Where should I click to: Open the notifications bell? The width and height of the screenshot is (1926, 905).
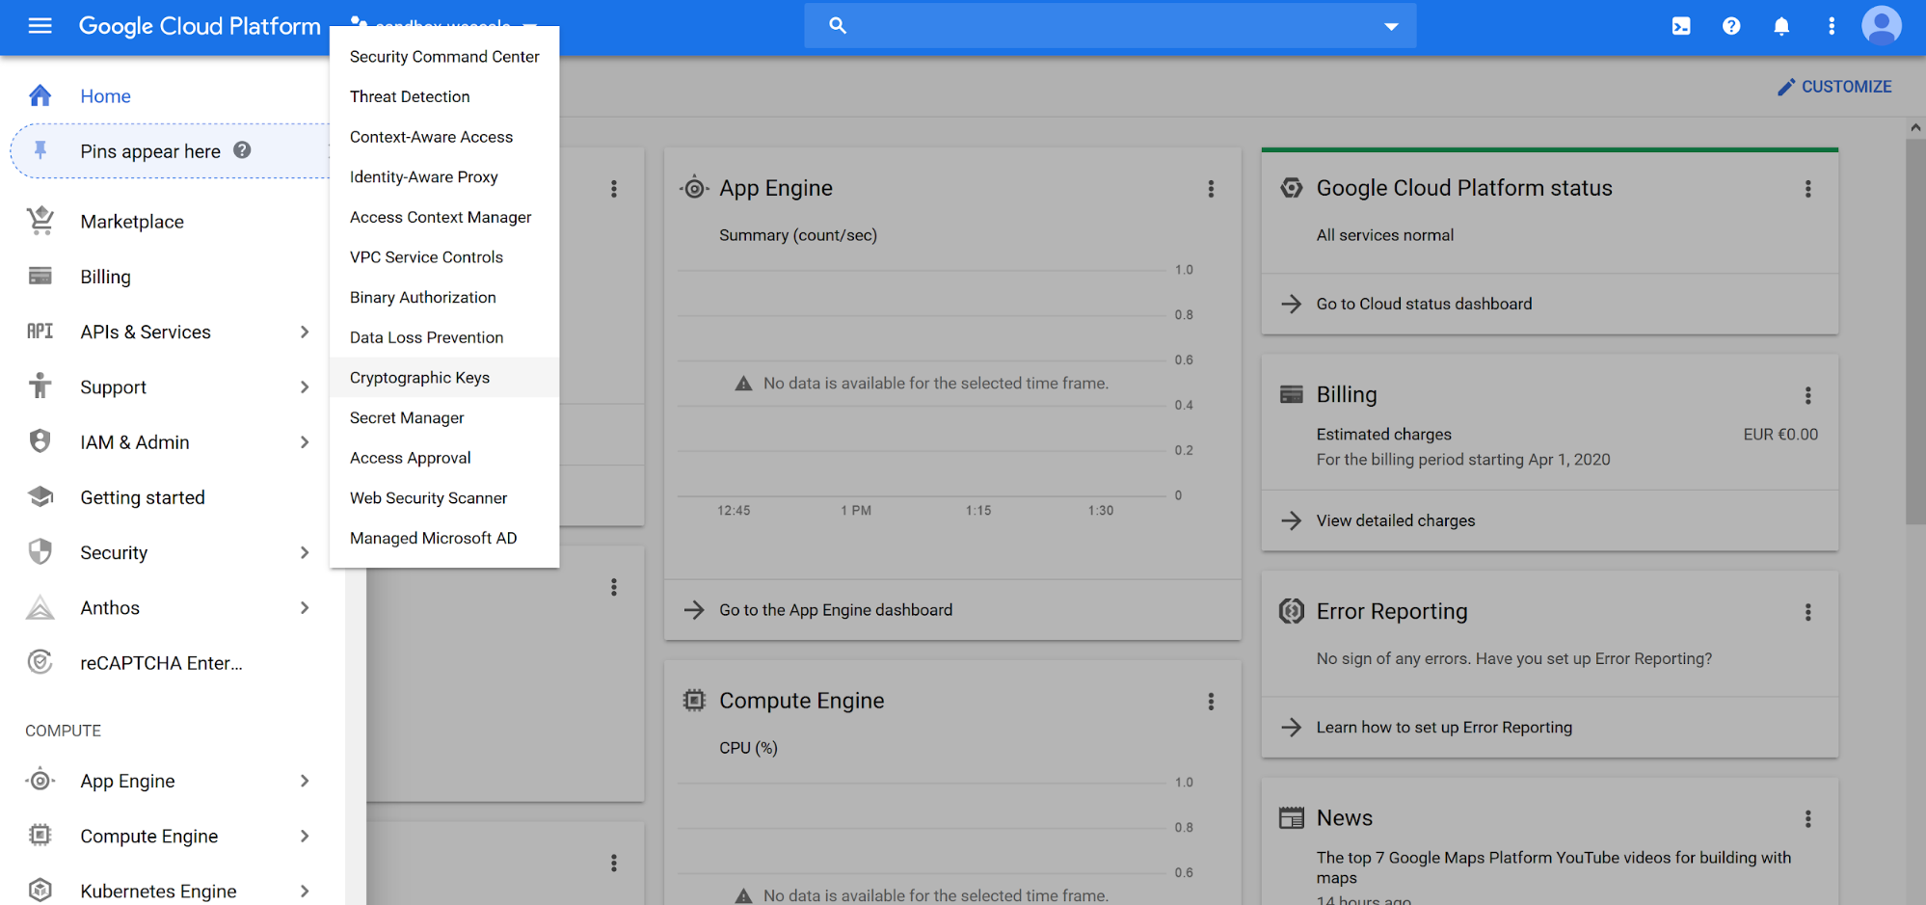pyautogui.click(x=1781, y=26)
